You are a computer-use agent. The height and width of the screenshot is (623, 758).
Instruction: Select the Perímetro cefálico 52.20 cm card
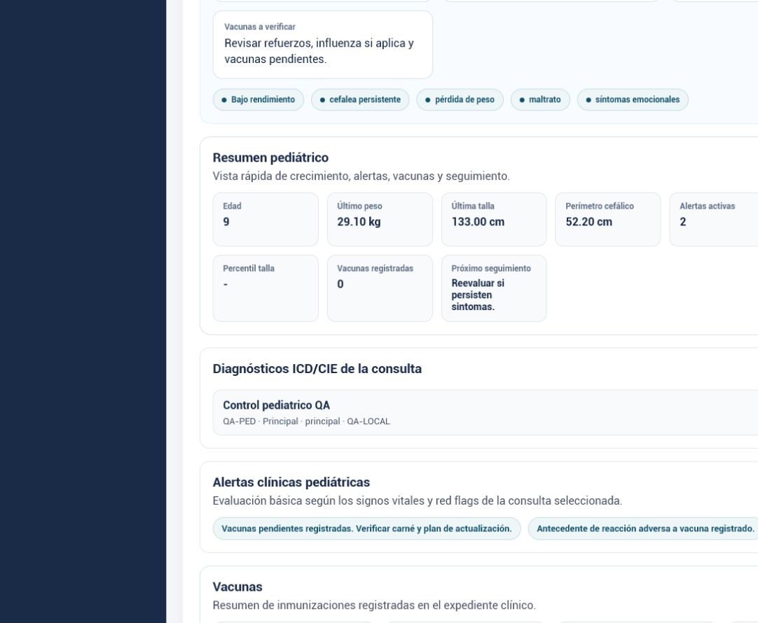point(607,219)
